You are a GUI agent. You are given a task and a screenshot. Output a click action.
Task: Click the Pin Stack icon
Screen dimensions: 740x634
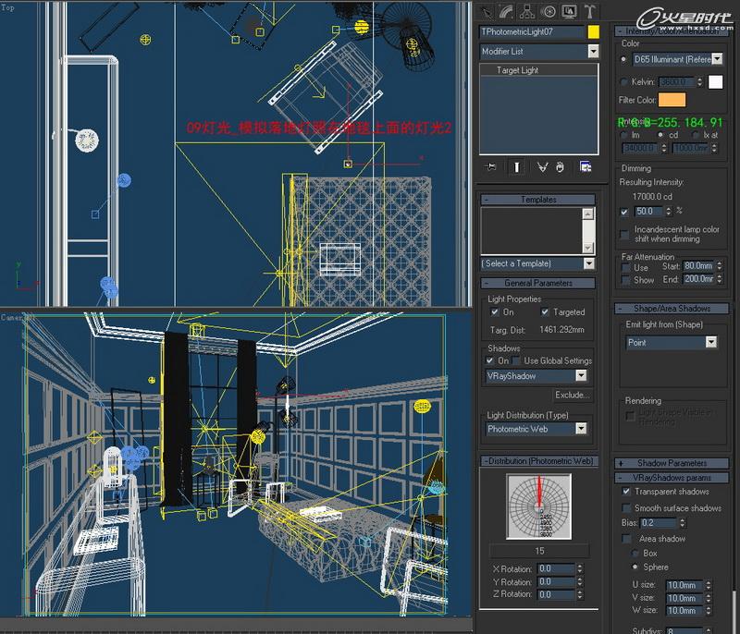(490, 166)
